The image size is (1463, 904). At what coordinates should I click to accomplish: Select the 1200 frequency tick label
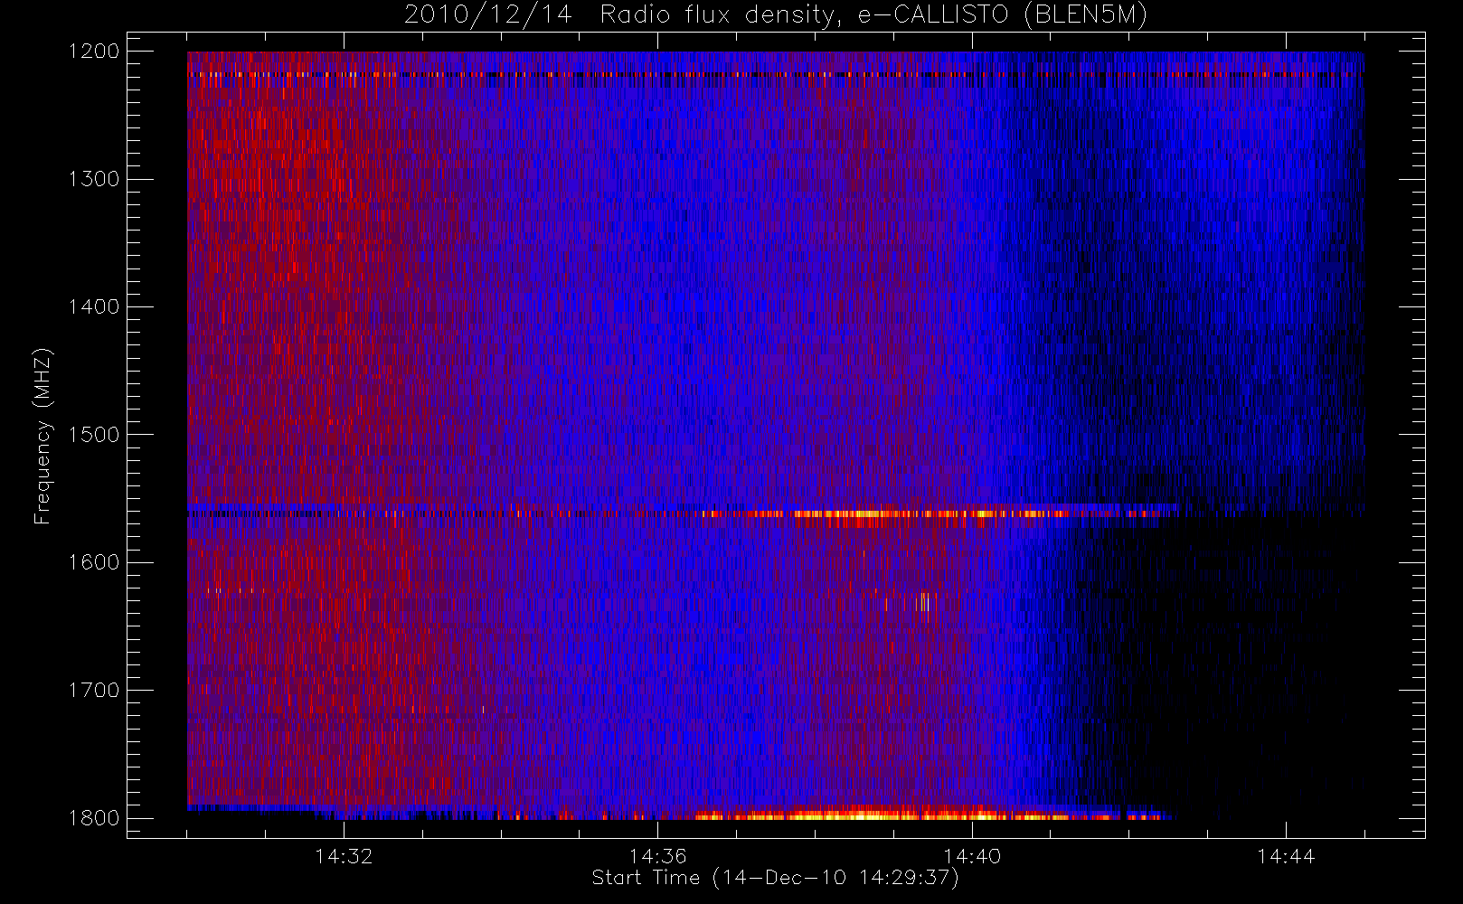[94, 51]
